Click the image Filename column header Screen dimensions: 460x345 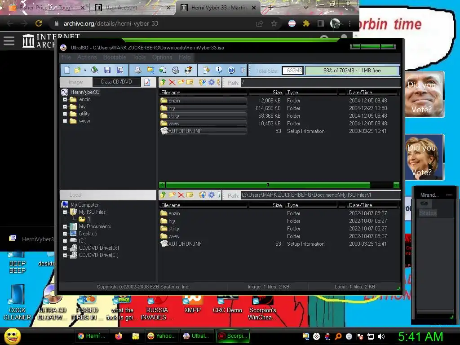click(203, 93)
